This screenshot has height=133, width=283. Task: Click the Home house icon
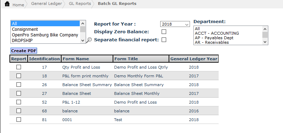tap(7, 3)
